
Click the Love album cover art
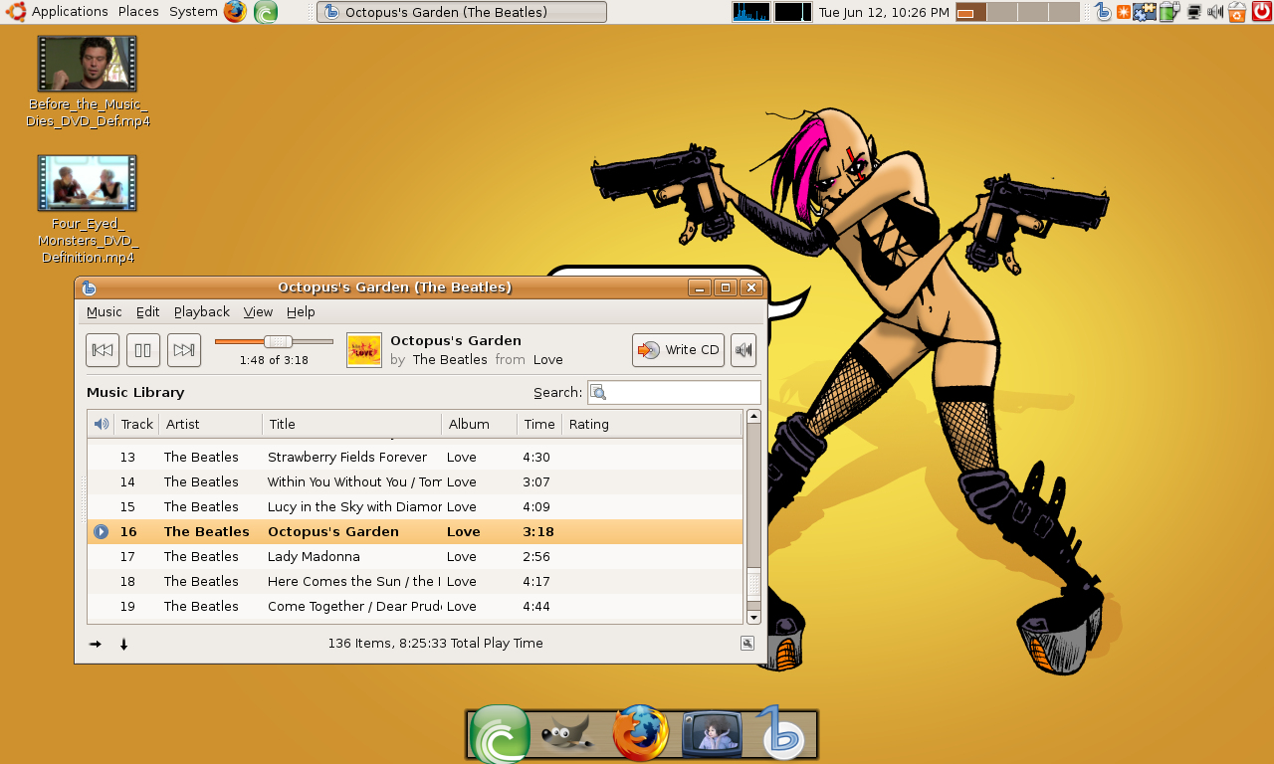click(364, 350)
